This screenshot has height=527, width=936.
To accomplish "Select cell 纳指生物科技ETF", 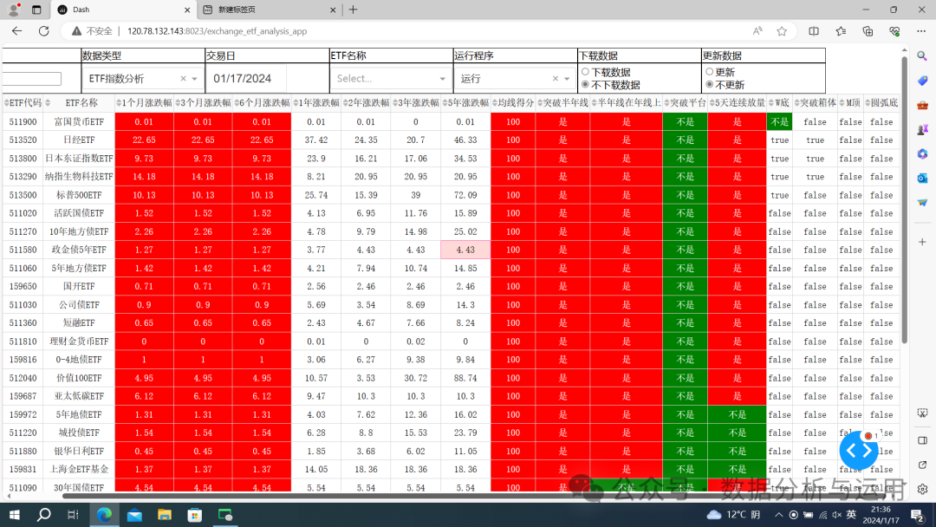I will 80,177.
